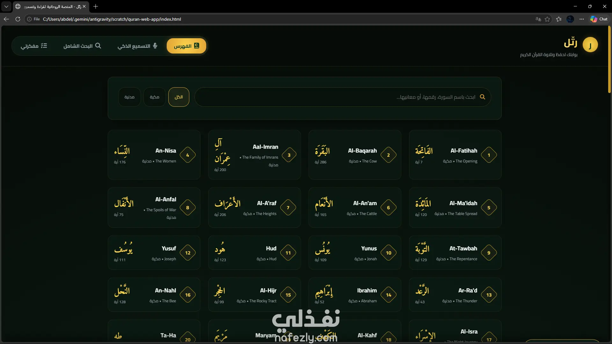Image resolution: width=612 pixels, height=344 pixels.
Task: View site information icon next to File
Action: coord(29,19)
